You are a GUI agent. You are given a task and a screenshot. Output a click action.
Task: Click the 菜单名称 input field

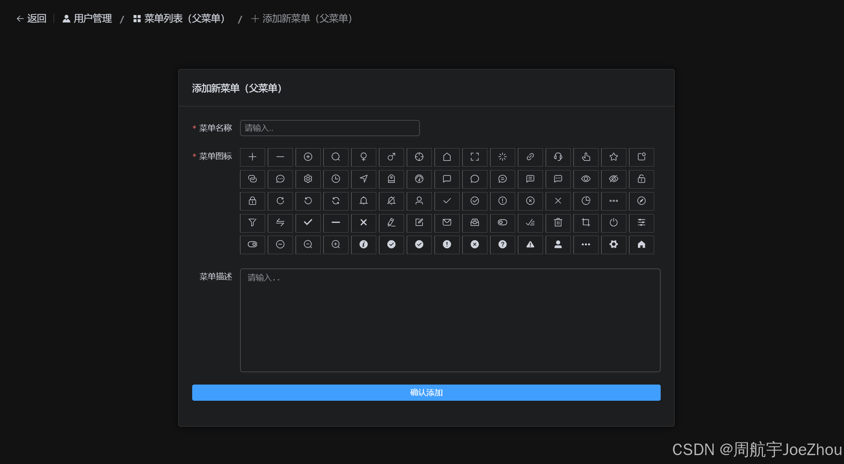pyautogui.click(x=330, y=128)
